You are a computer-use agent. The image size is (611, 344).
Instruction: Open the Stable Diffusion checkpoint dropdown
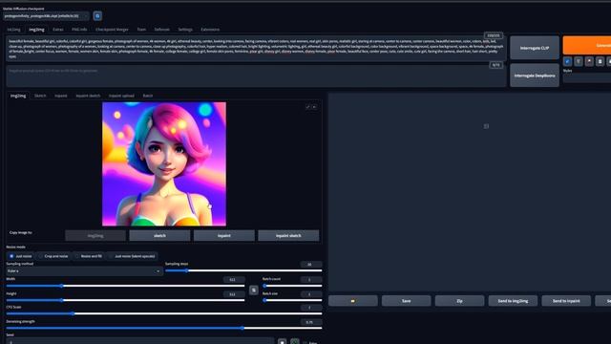coord(46,16)
